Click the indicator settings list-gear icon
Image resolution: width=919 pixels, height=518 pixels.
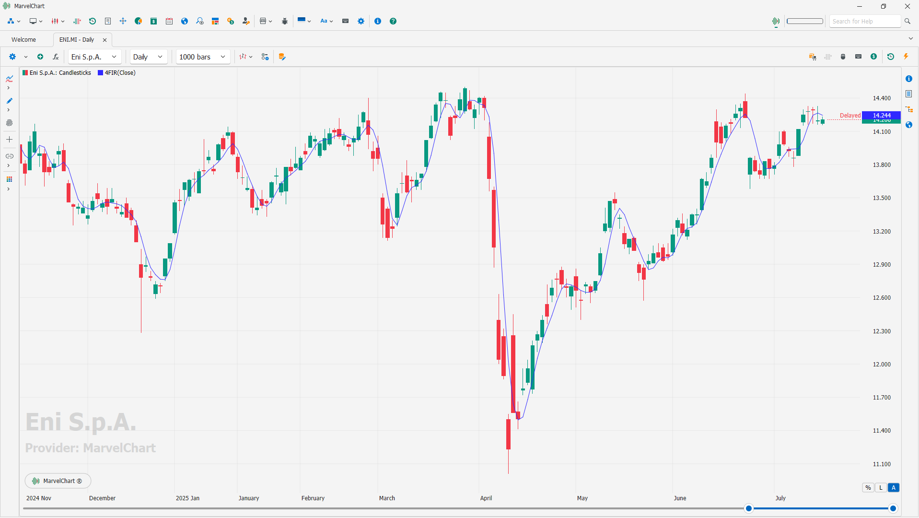[265, 57]
